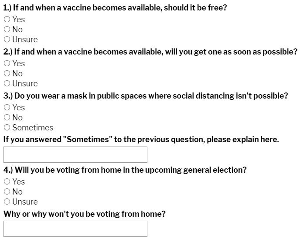This screenshot has height=239, width=300.
Task: Choose No for wearing a mask in public
Action: [x=7, y=118]
